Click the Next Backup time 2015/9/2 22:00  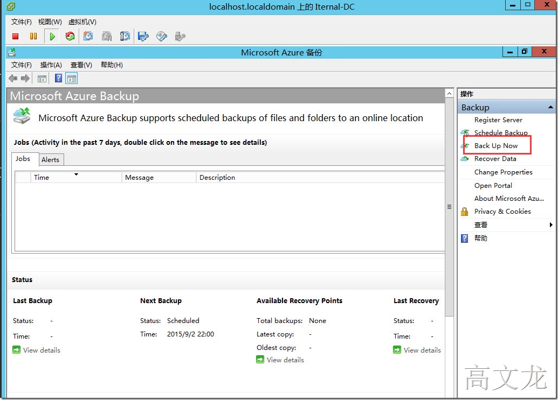pos(190,334)
